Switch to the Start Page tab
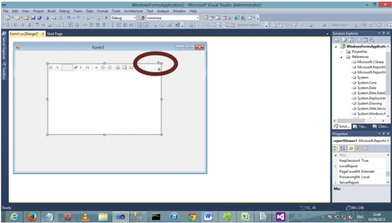The width and height of the screenshot is (392, 223). coord(55,34)
